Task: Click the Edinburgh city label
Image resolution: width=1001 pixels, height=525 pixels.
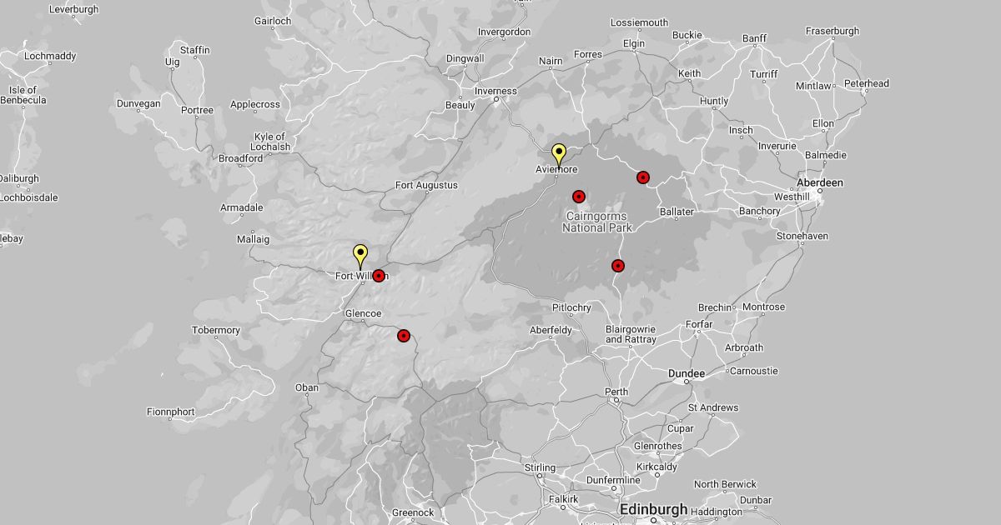Action: click(x=653, y=509)
